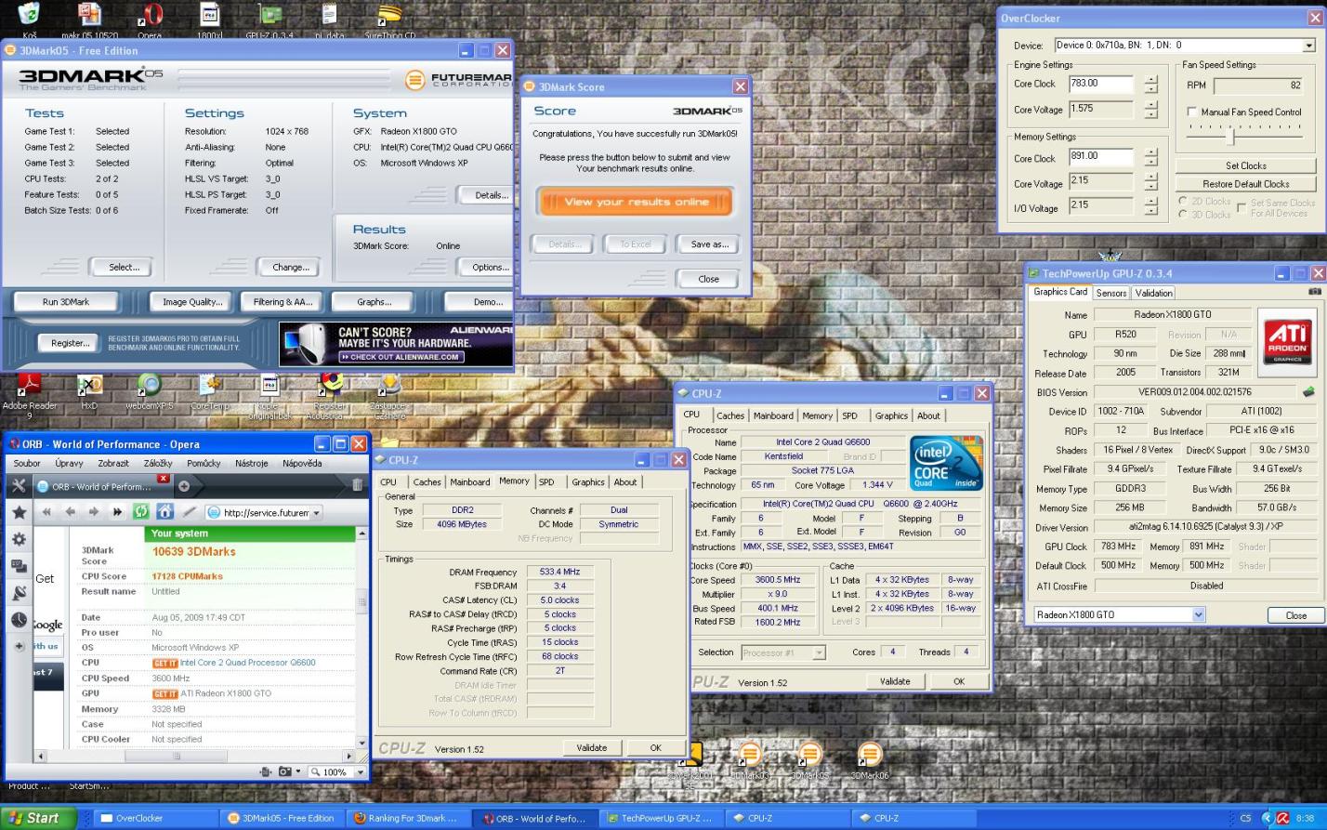Screen dimensions: 1327x830
Task: Click the Opera rewind icon
Action: [x=46, y=511]
